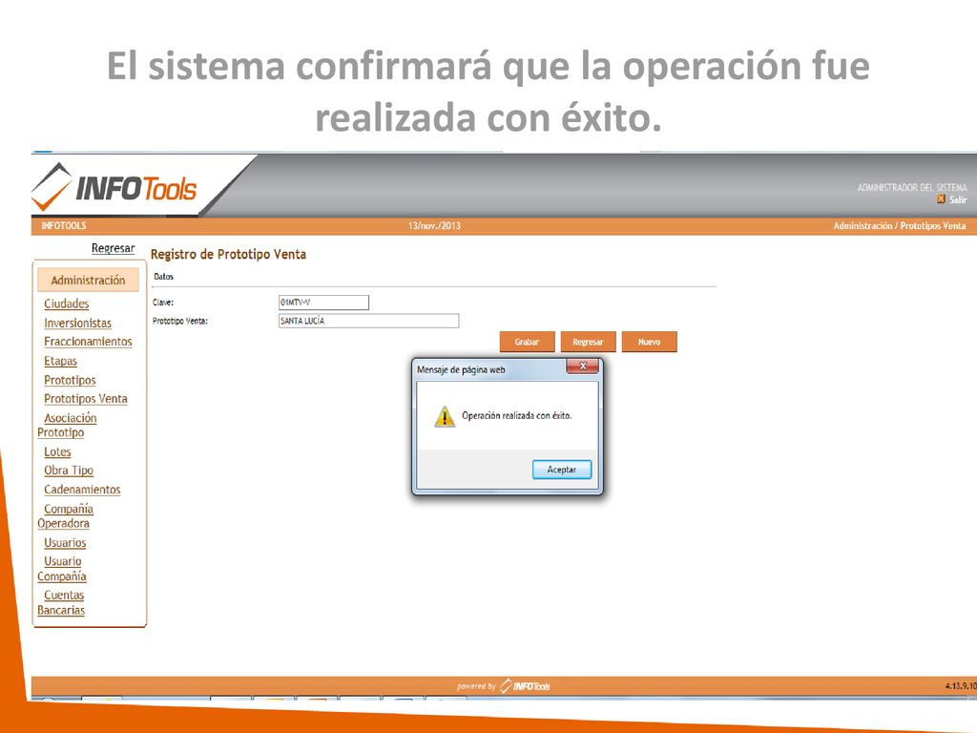Click the Registro de Prototipo Venta heading
Image resolution: width=977 pixels, height=733 pixels.
pos(228,254)
